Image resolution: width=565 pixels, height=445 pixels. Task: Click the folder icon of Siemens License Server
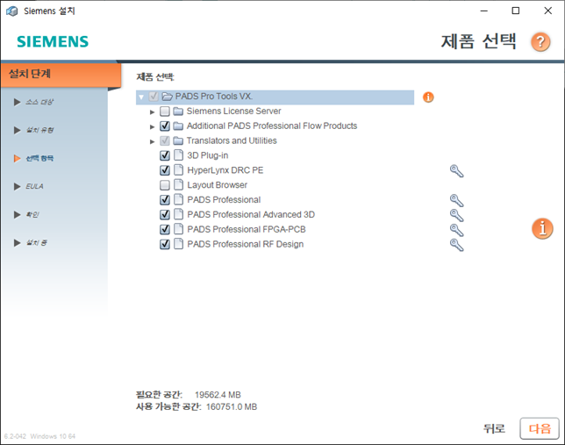[178, 111]
